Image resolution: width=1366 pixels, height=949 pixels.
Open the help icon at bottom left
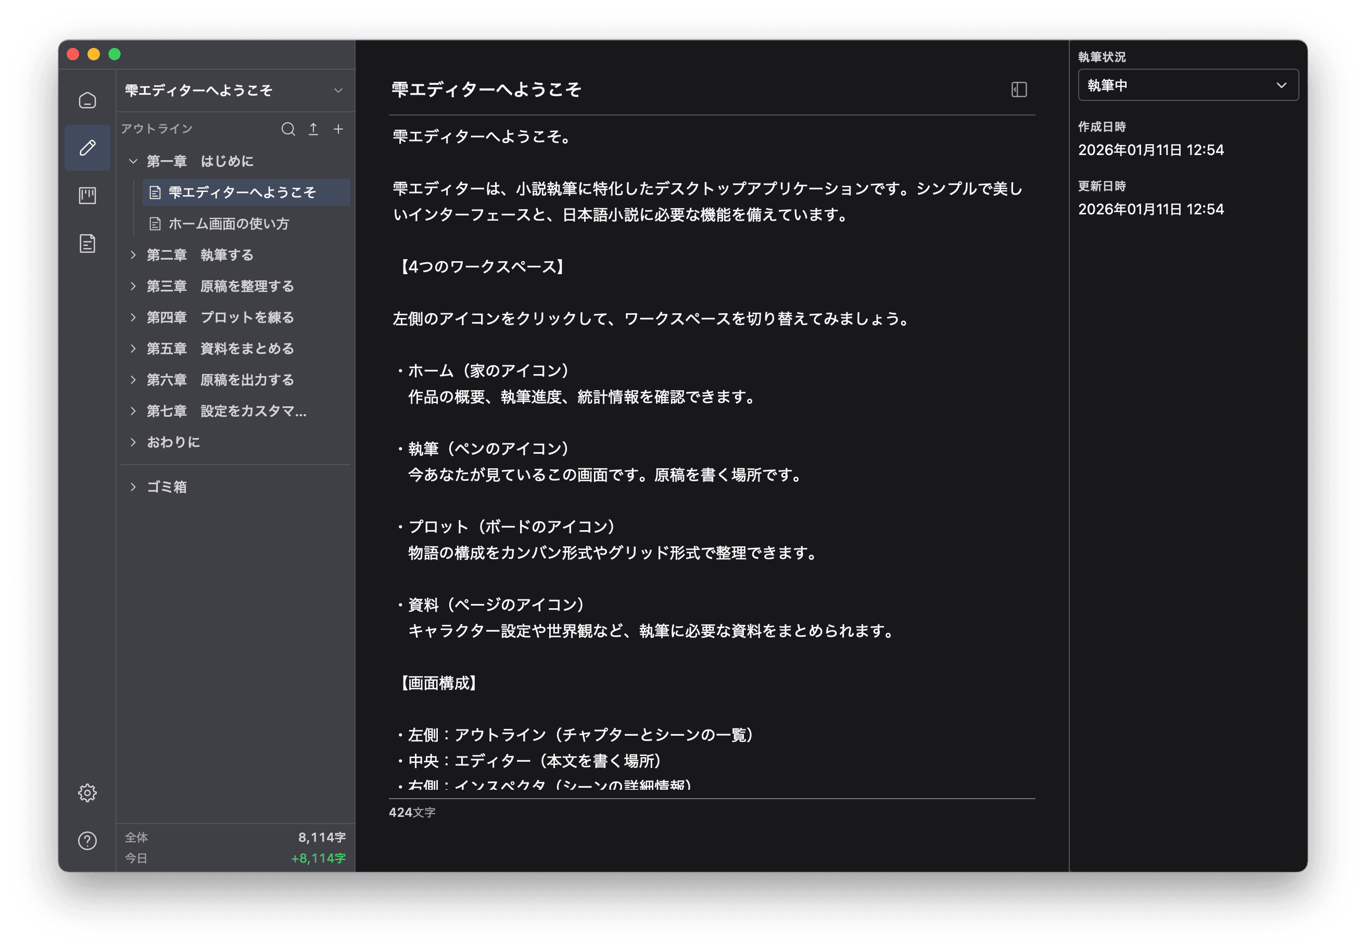[x=87, y=840]
